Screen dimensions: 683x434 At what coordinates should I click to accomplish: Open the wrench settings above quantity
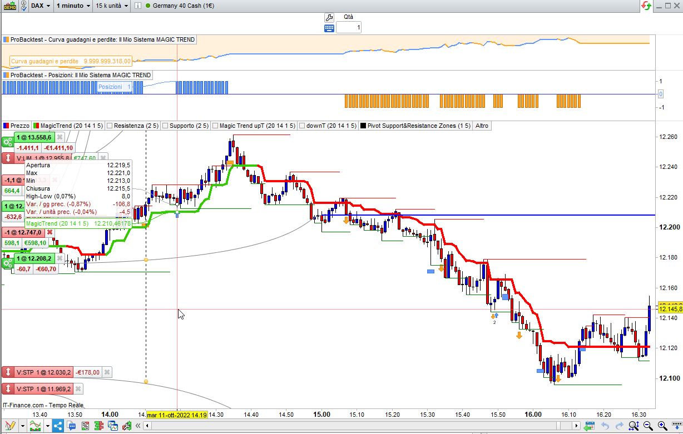328,17
